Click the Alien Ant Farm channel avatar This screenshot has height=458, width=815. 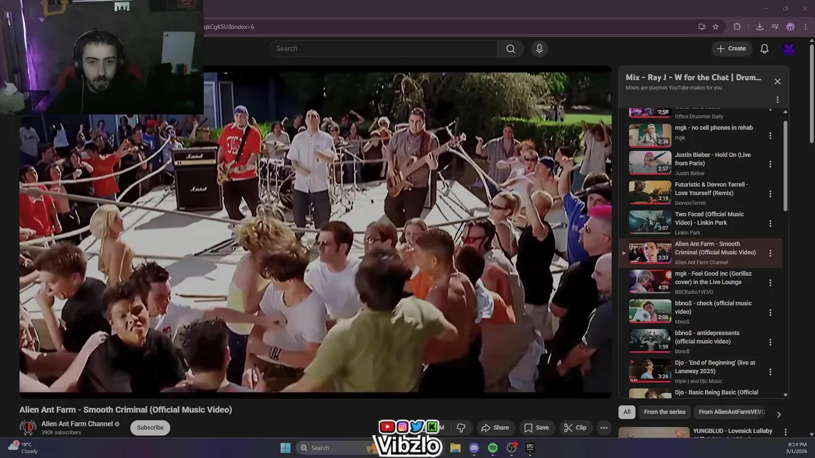pyautogui.click(x=27, y=427)
